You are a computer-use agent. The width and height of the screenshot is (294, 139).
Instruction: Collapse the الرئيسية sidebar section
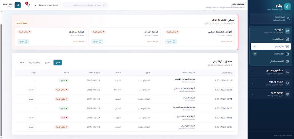(x=253, y=31)
